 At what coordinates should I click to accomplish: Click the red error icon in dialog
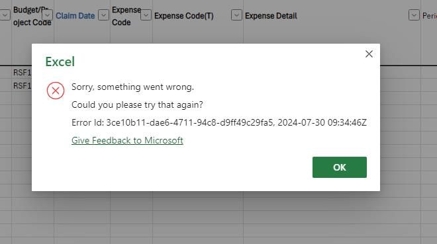point(56,91)
